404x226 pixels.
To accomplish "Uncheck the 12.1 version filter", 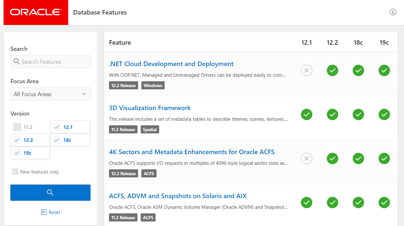I will [x=57, y=127].
